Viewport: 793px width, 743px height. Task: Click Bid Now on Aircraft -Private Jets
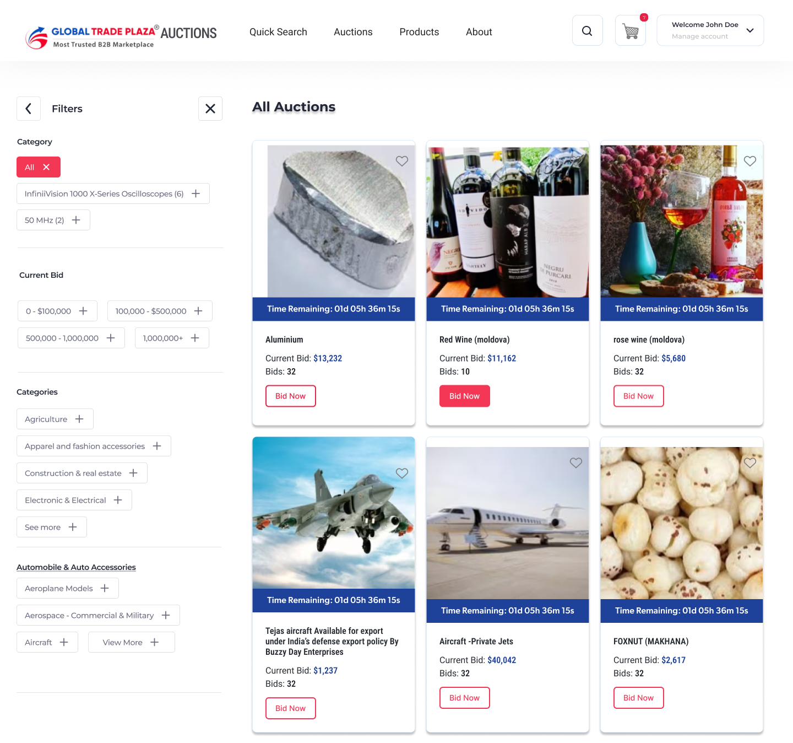tap(465, 698)
